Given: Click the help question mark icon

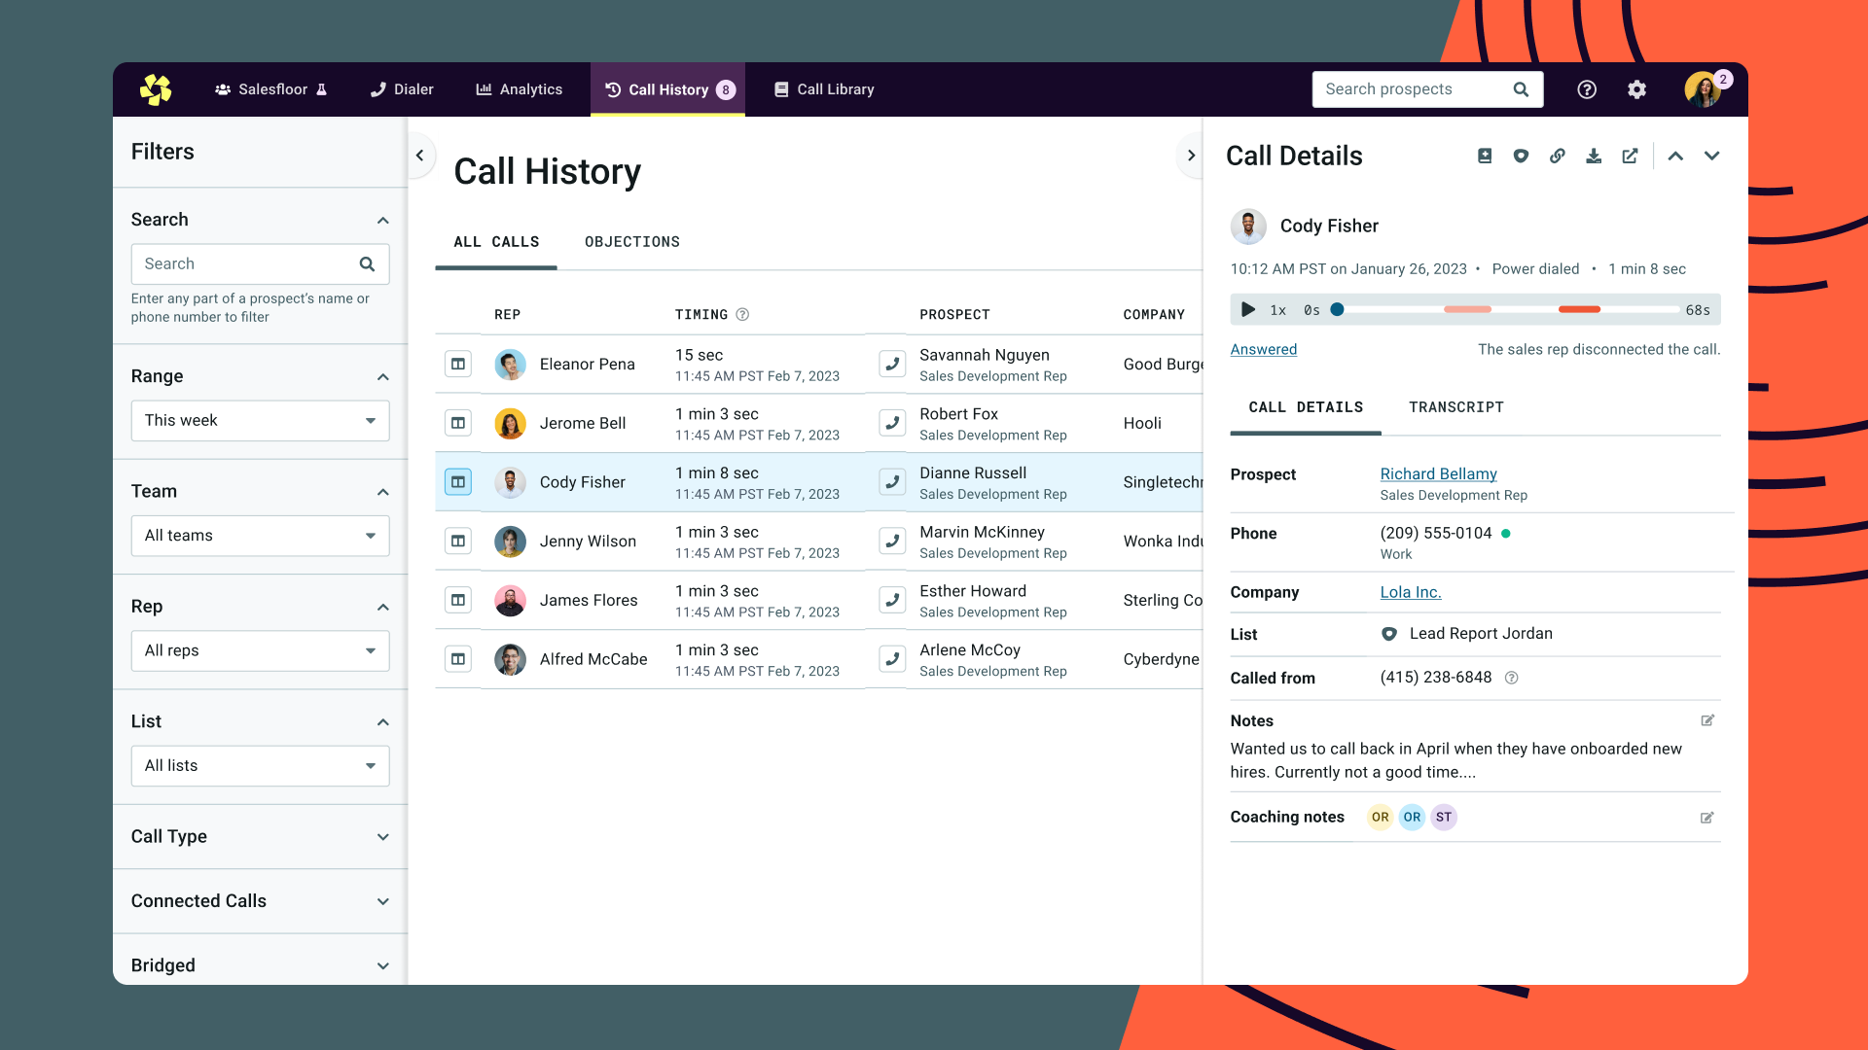Looking at the screenshot, I should pos(1587,89).
